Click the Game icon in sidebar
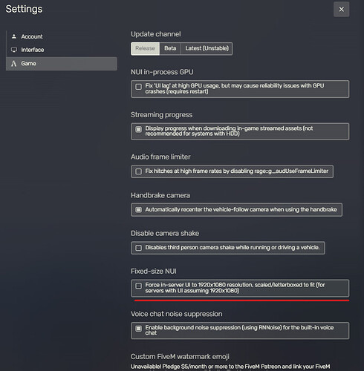Viewport: 364px width, 371px height. [x=14, y=64]
